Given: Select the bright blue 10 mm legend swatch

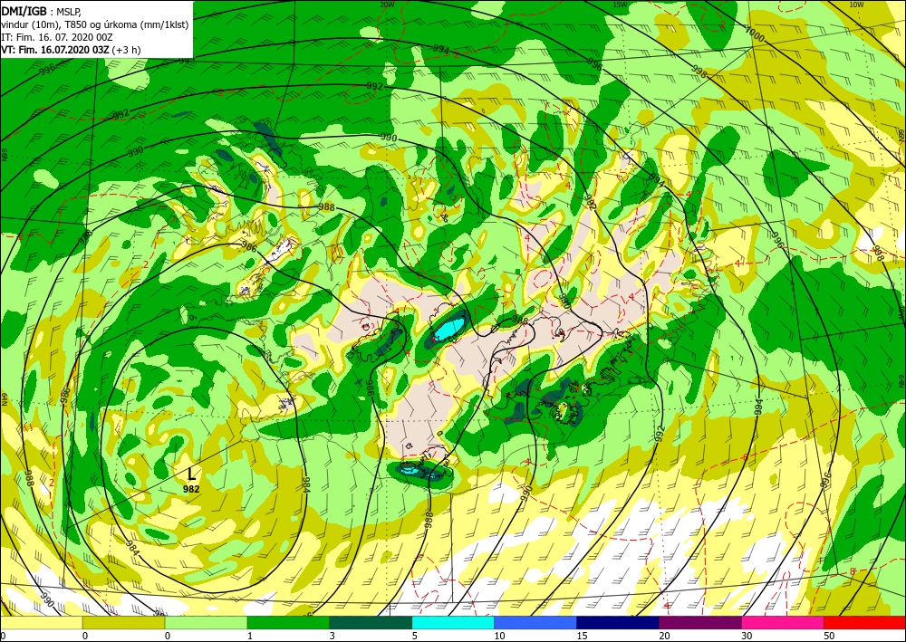Looking at the screenshot, I should click(x=535, y=623).
